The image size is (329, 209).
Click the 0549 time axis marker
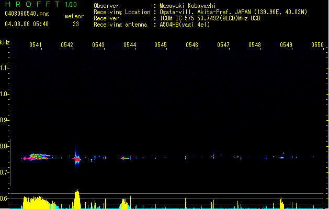pos(286,45)
